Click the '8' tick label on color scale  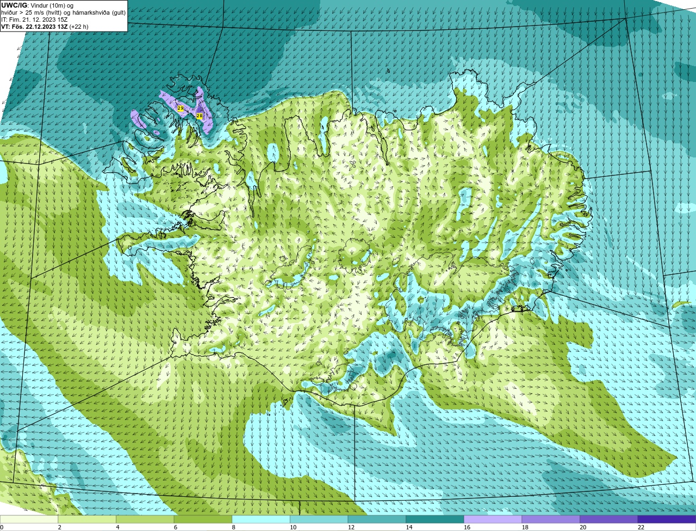pos(233,527)
